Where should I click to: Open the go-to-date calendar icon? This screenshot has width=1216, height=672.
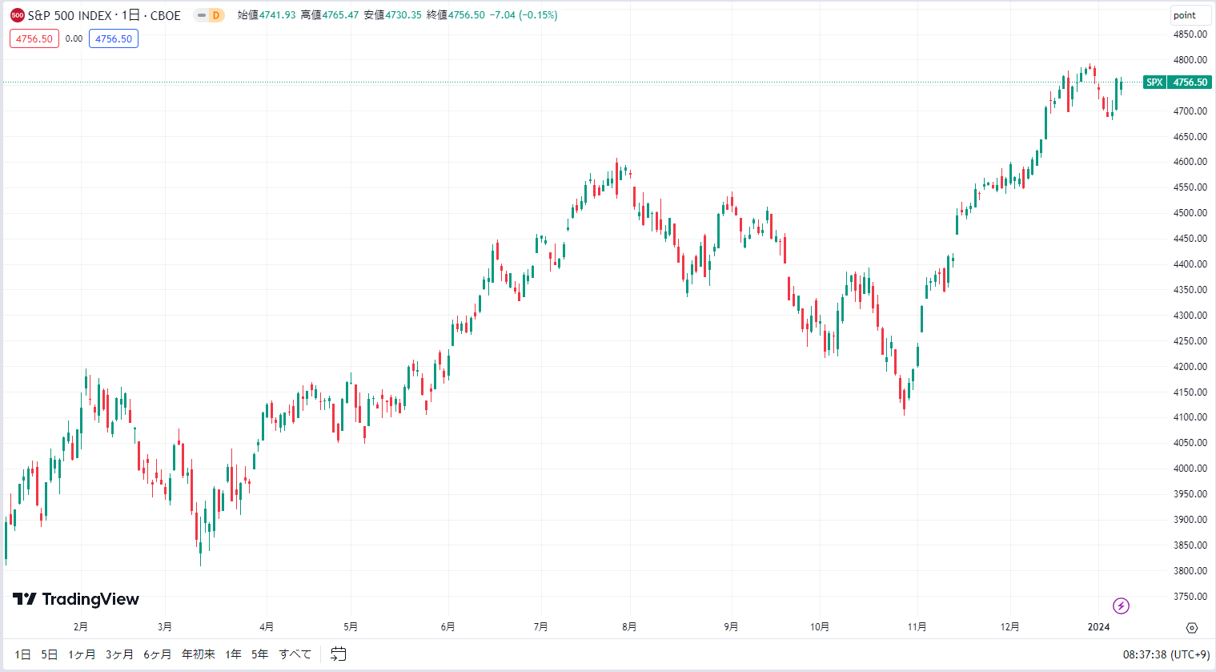pyautogui.click(x=339, y=654)
